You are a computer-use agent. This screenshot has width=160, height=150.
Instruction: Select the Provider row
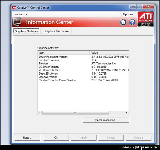click(83, 64)
